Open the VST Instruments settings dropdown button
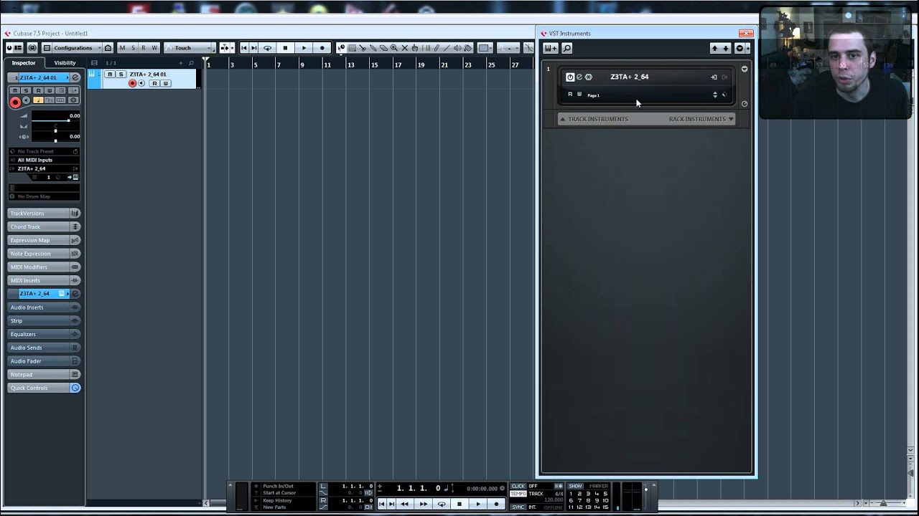The width and height of the screenshot is (919, 516). (x=740, y=48)
